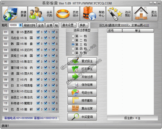Open 帮助中心 life vest icon
This screenshot has width=162, height=129.
pos(93,14)
